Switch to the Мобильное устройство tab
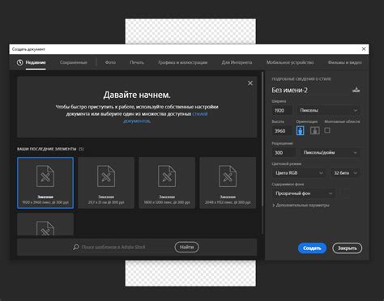 coord(290,62)
